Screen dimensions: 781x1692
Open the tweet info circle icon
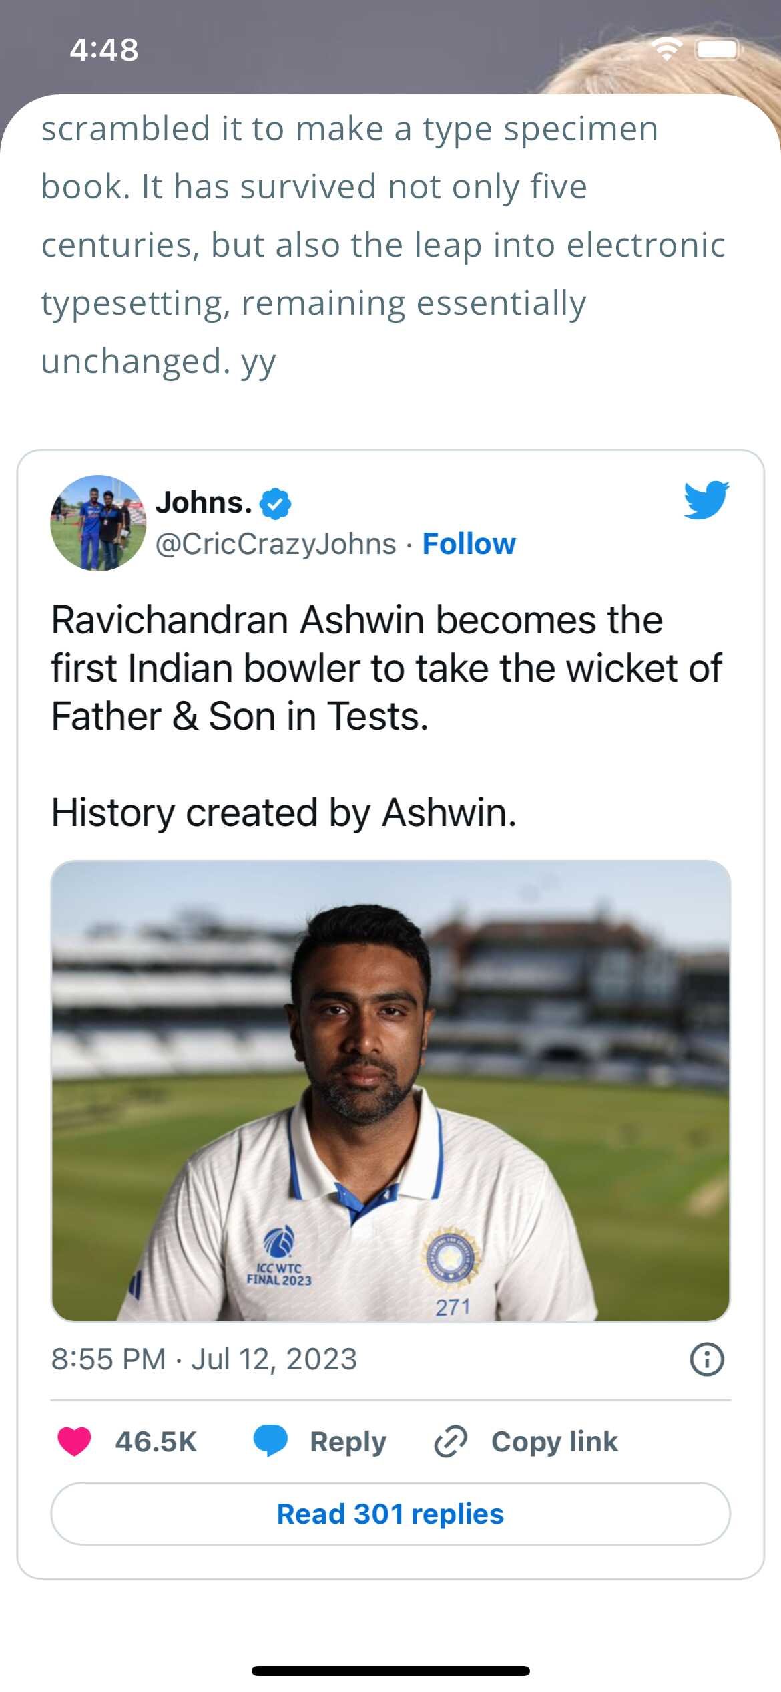pyautogui.click(x=707, y=1359)
